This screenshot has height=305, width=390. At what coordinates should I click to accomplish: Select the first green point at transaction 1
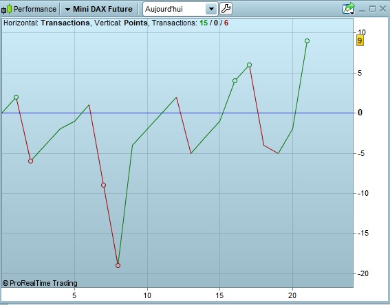(x=17, y=97)
